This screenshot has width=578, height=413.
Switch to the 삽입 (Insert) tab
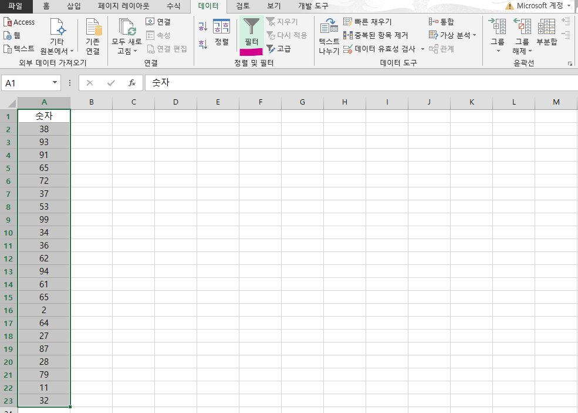(74, 6)
